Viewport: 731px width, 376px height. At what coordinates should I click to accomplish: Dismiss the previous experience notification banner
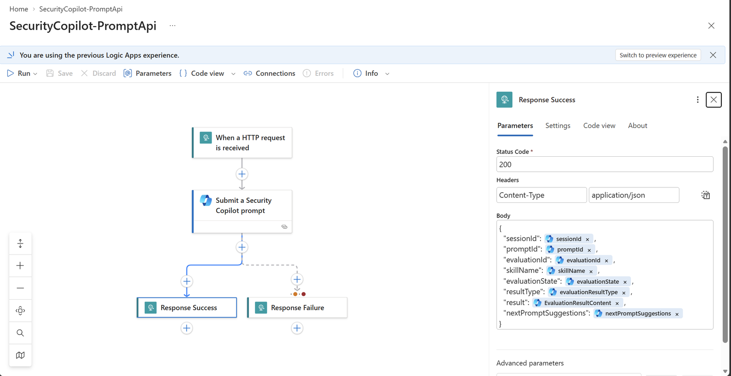(x=713, y=55)
